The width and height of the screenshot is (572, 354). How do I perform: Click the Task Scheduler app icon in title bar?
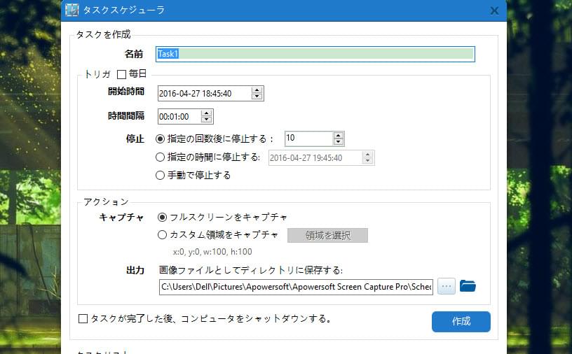tap(71, 10)
